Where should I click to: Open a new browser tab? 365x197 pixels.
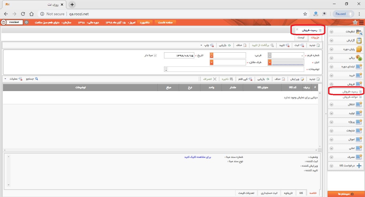coord(72,4)
